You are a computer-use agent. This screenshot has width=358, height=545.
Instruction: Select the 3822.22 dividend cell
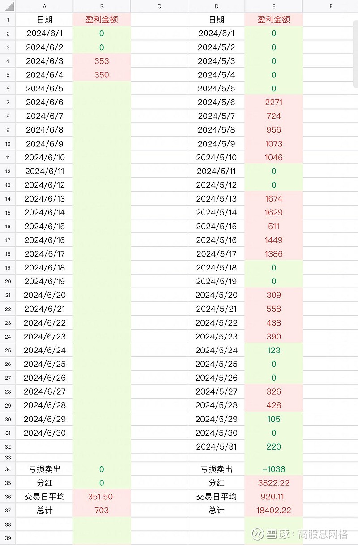[x=274, y=483]
